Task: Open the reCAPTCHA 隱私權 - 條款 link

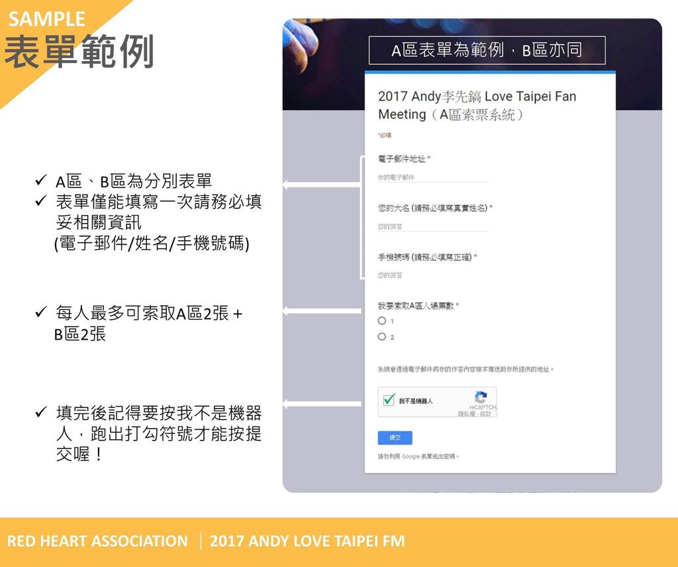Action: pos(475,414)
